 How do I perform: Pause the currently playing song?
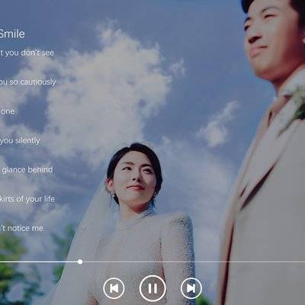(152, 288)
